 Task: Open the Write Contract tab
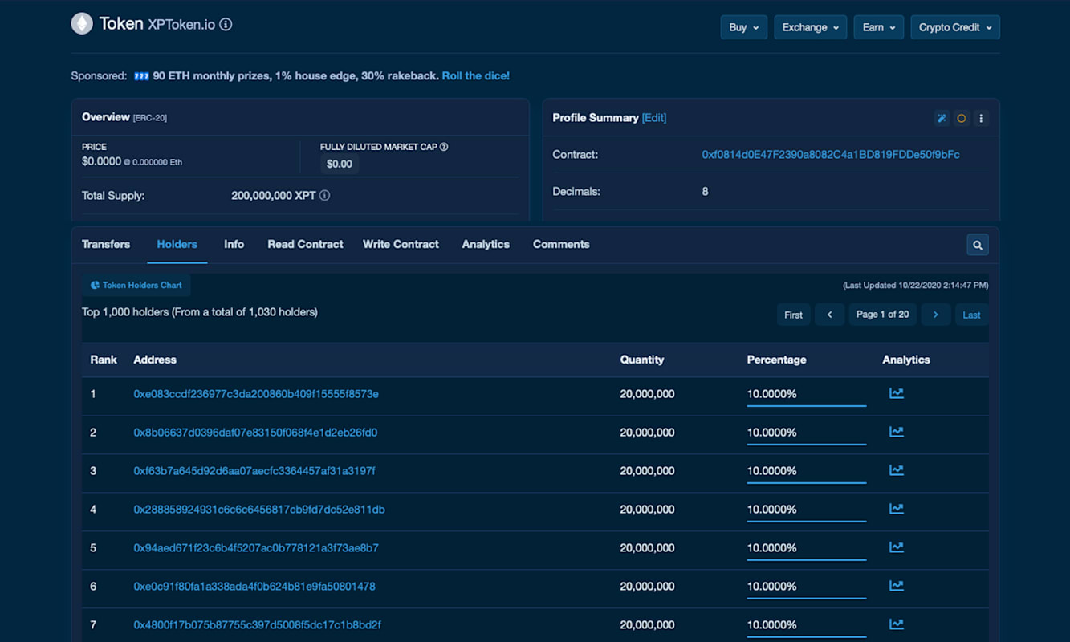(x=401, y=244)
